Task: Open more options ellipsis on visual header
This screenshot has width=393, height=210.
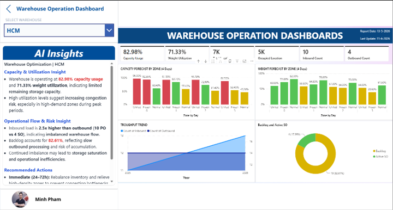Action: (252, 61)
